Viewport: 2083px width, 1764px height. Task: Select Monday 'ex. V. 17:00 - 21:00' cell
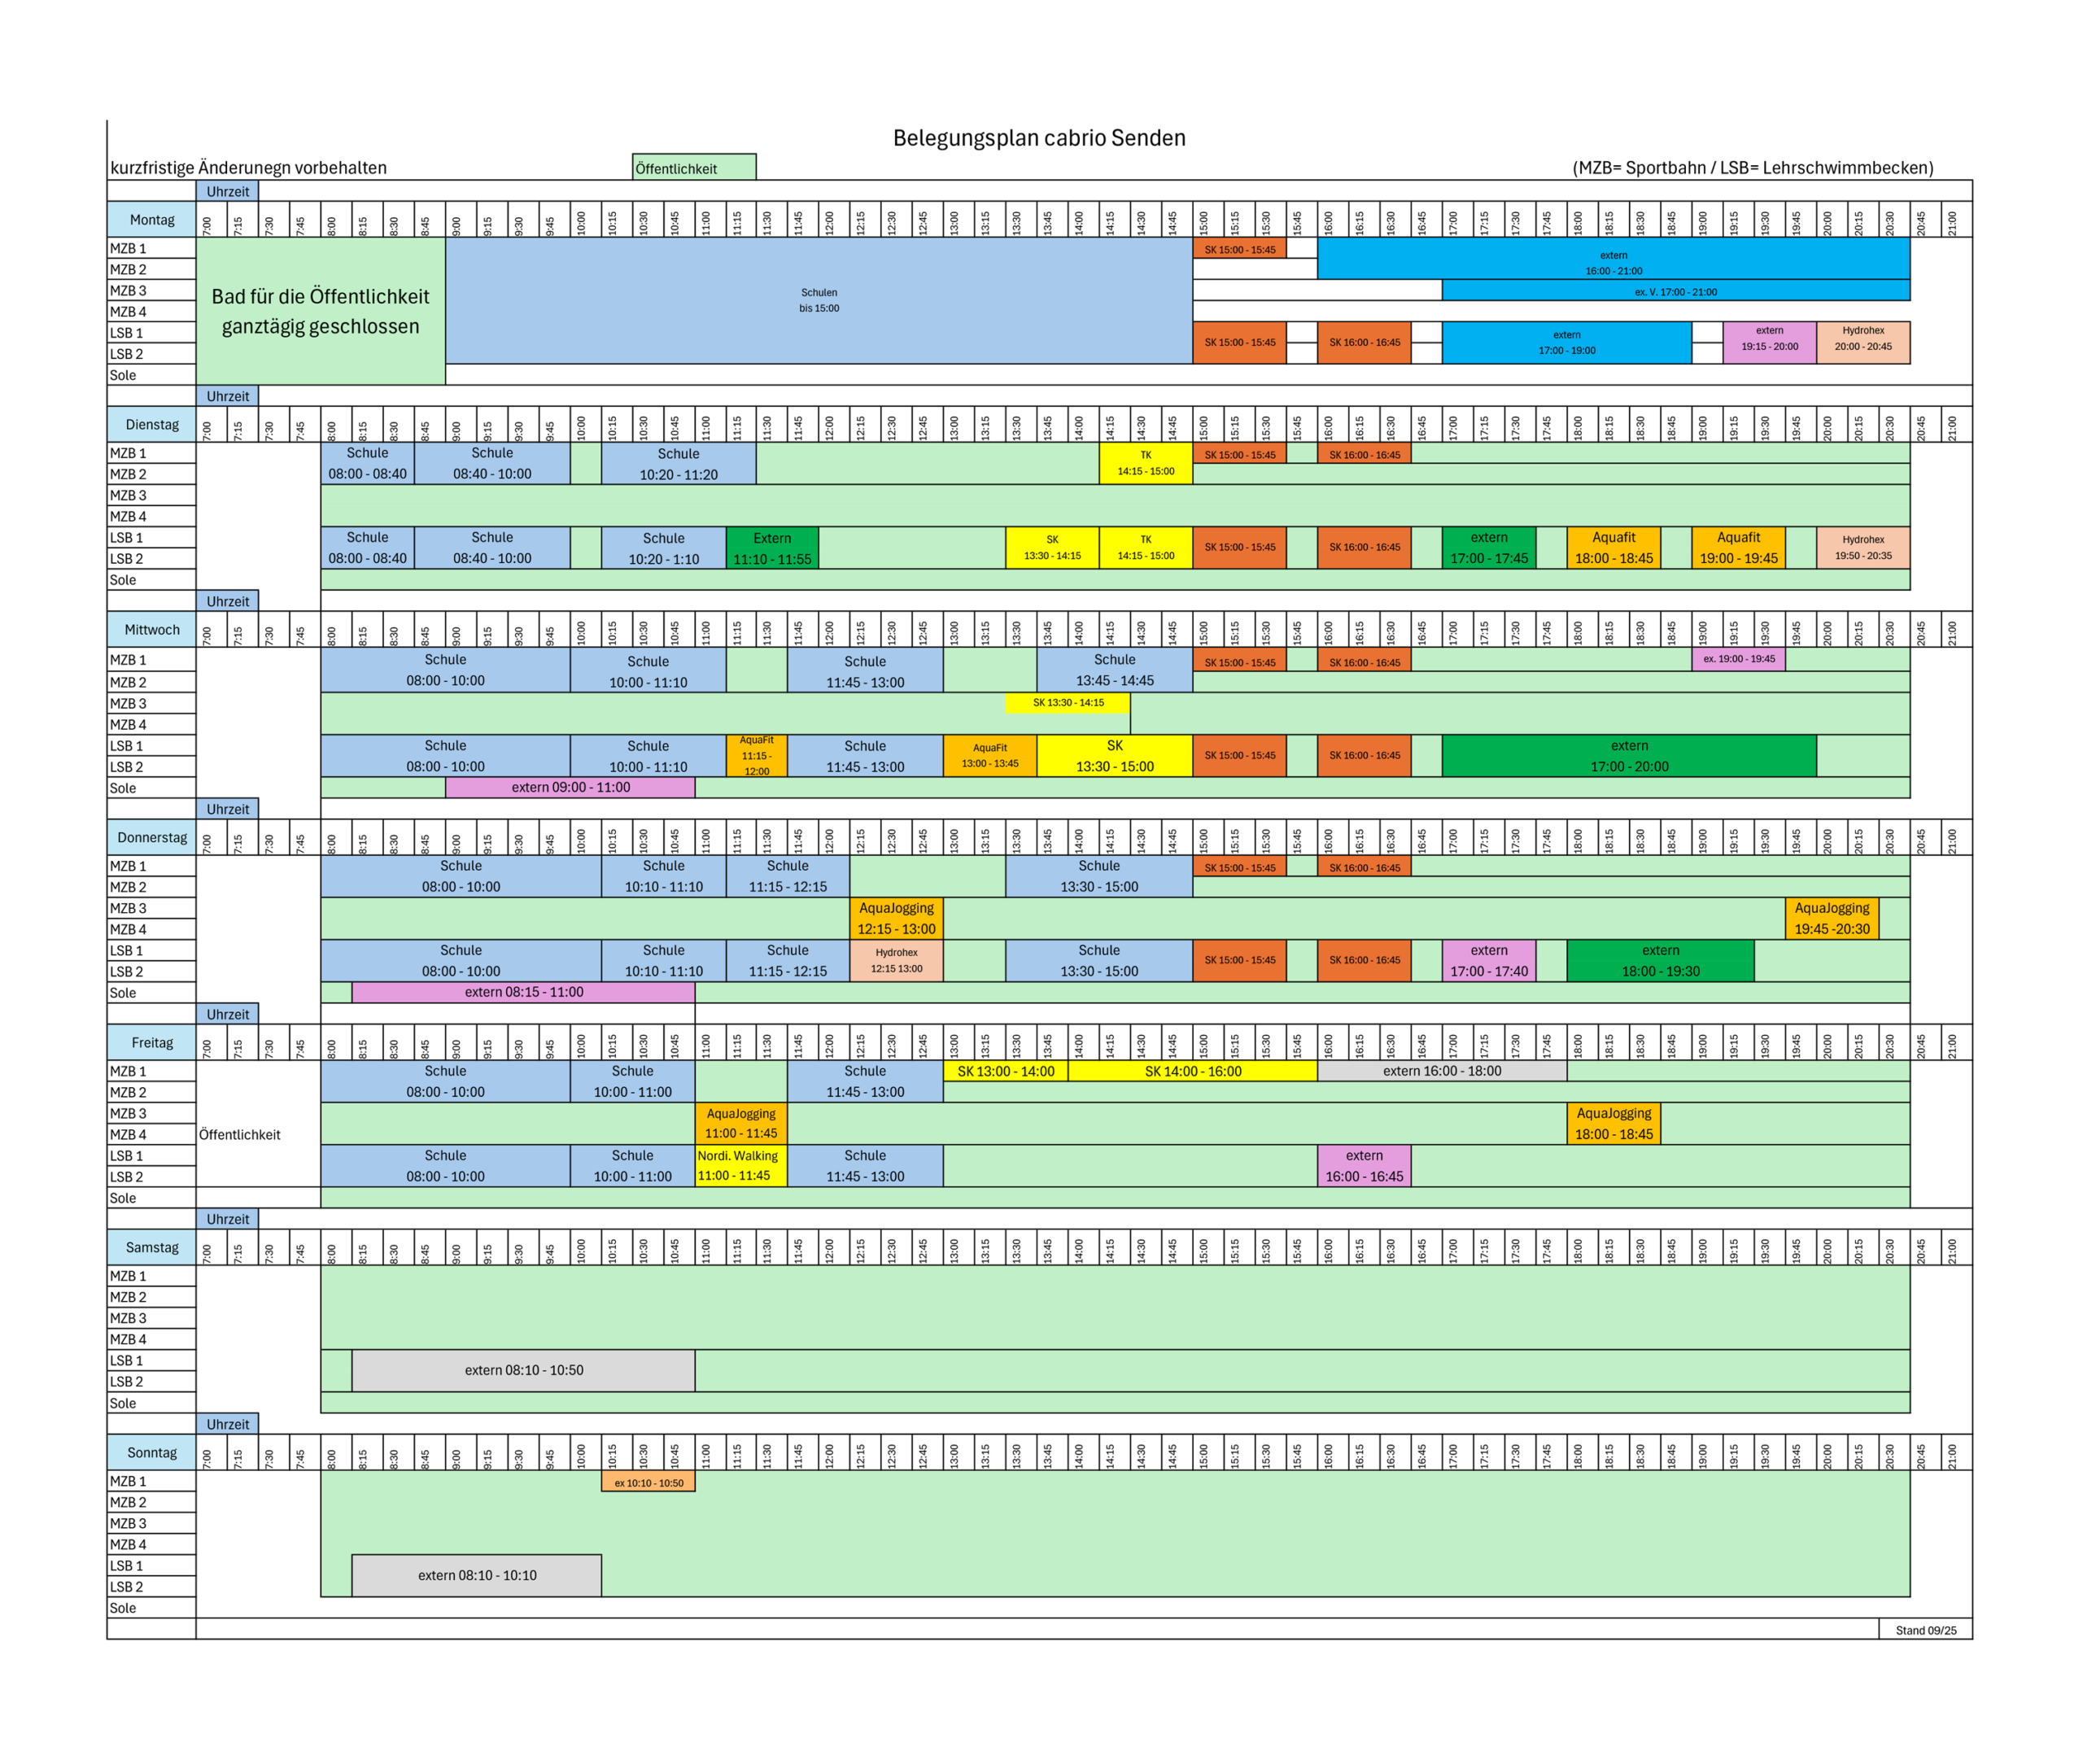[1675, 291]
